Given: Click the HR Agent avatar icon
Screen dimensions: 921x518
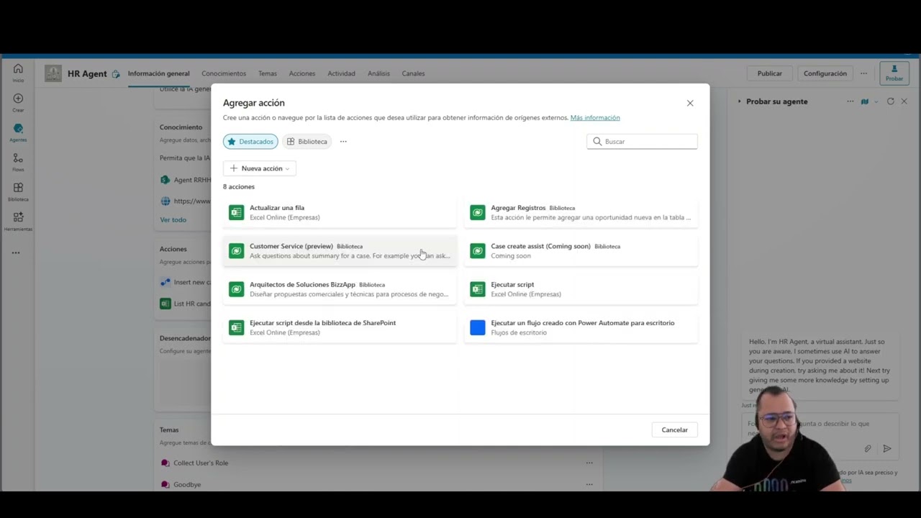Looking at the screenshot, I should 53,73.
